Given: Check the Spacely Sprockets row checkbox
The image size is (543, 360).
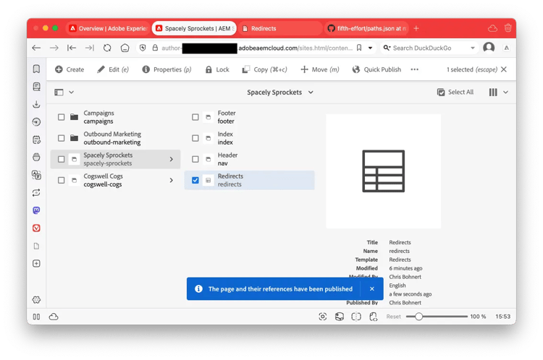Looking at the screenshot, I should point(62,159).
